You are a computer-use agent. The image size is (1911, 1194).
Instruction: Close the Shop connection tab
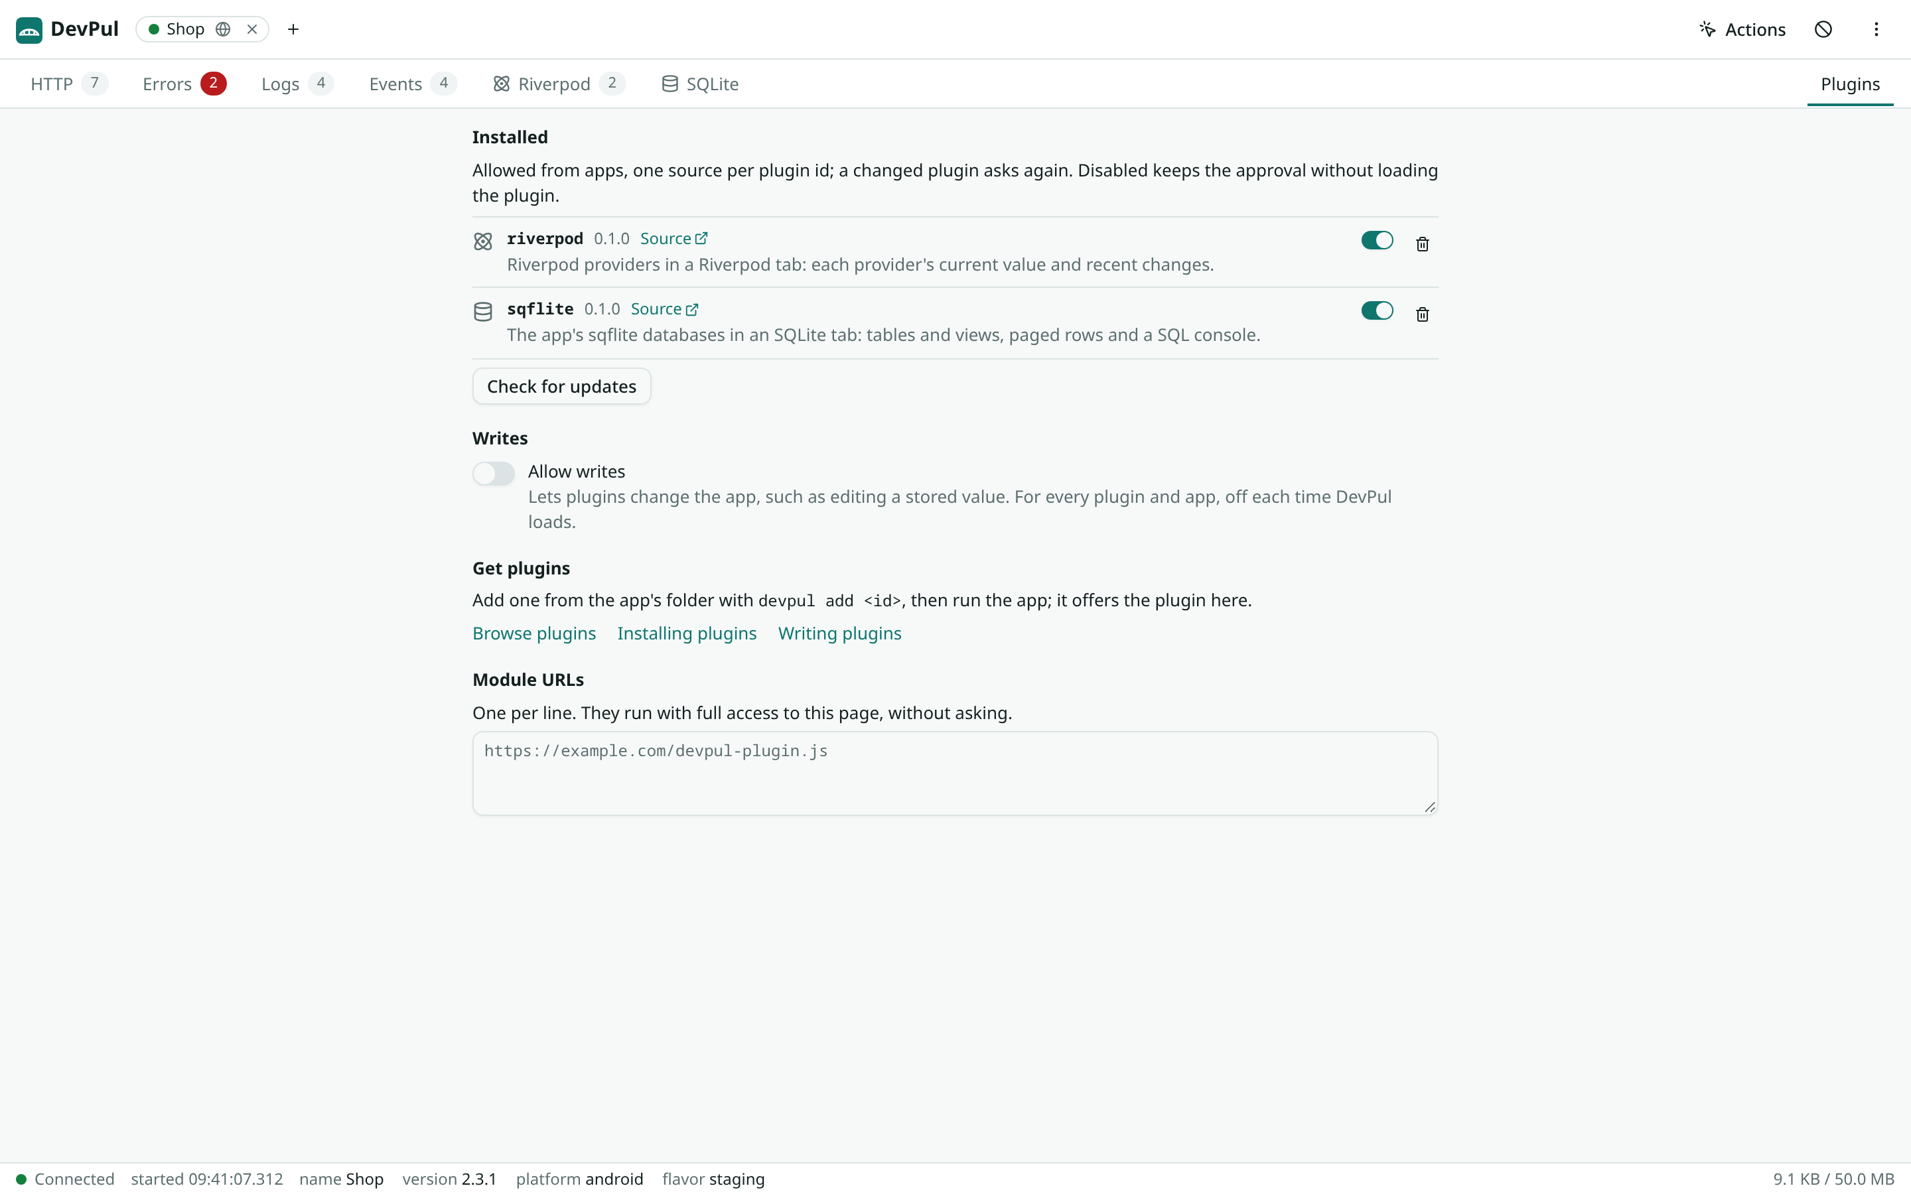252,29
